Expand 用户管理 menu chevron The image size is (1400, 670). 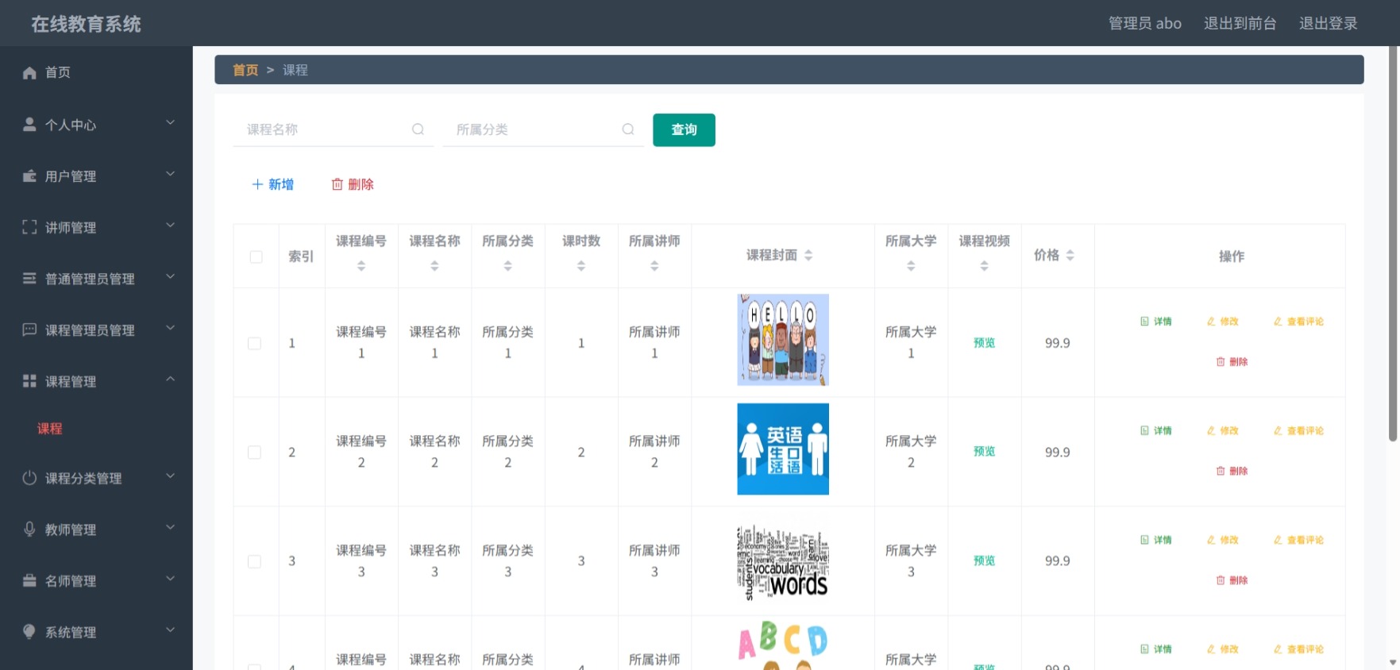[x=170, y=175]
